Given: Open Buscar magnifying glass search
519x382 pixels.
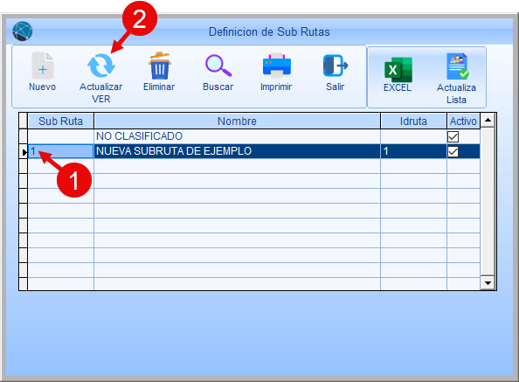Looking at the screenshot, I should 218,66.
